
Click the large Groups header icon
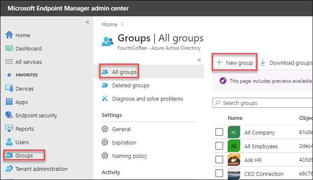(x=108, y=41)
